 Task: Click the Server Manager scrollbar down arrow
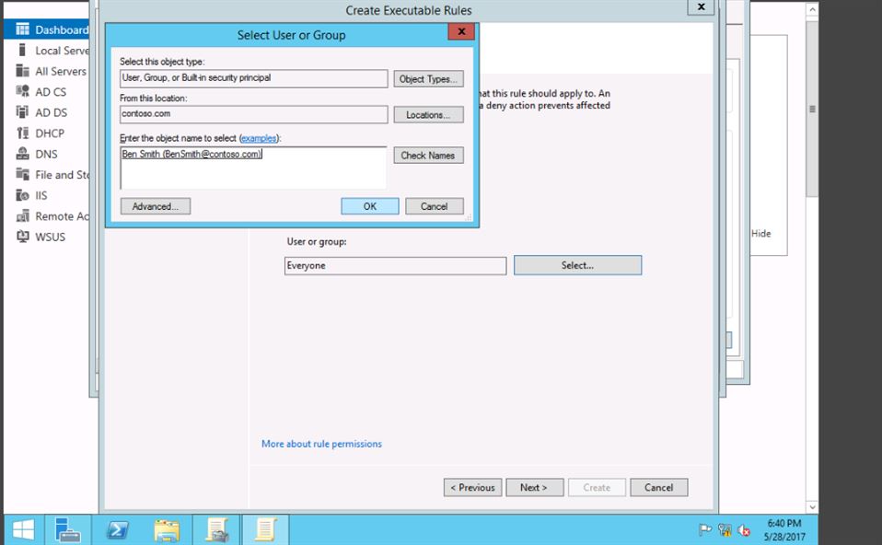812,506
